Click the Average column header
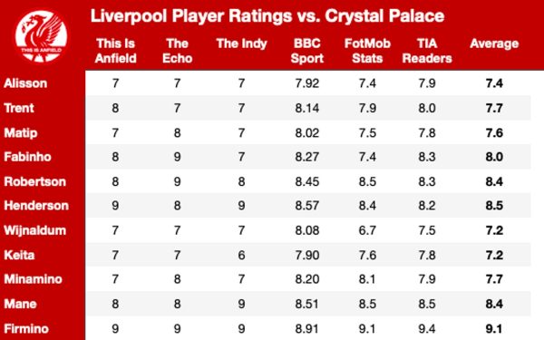 [494, 44]
